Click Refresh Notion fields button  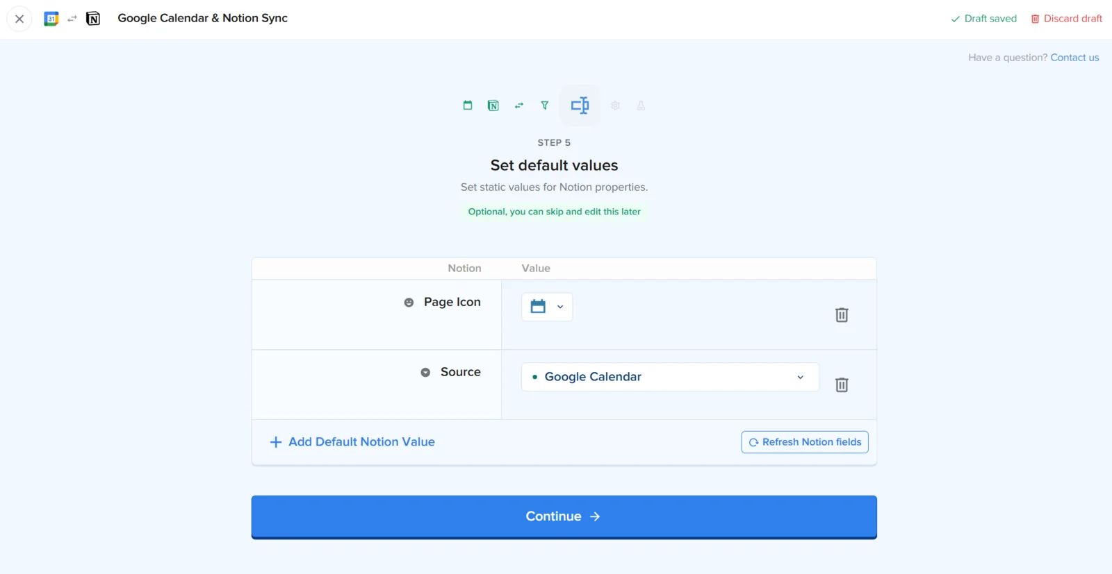(805, 442)
